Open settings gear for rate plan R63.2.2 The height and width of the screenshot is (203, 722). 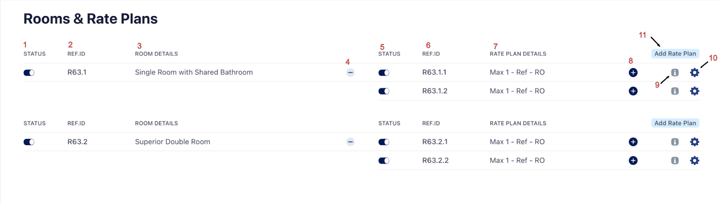tap(694, 160)
